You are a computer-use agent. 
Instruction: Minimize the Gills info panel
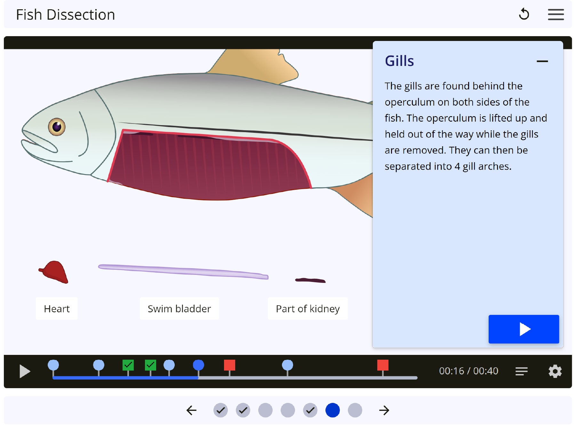(x=542, y=61)
